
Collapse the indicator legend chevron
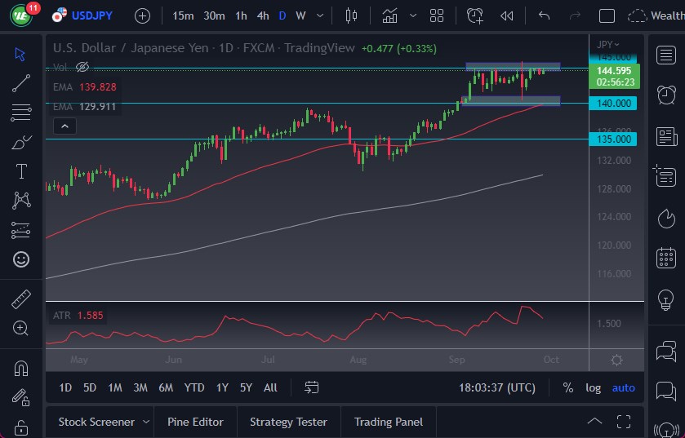pyautogui.click(x=64, y=126)
